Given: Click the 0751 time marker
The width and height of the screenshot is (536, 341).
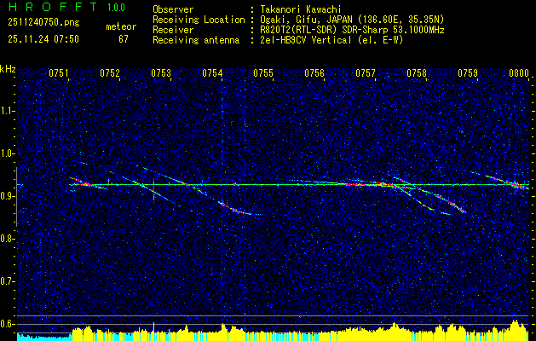Looking at the screenshot, I should [x=59, y=73].
